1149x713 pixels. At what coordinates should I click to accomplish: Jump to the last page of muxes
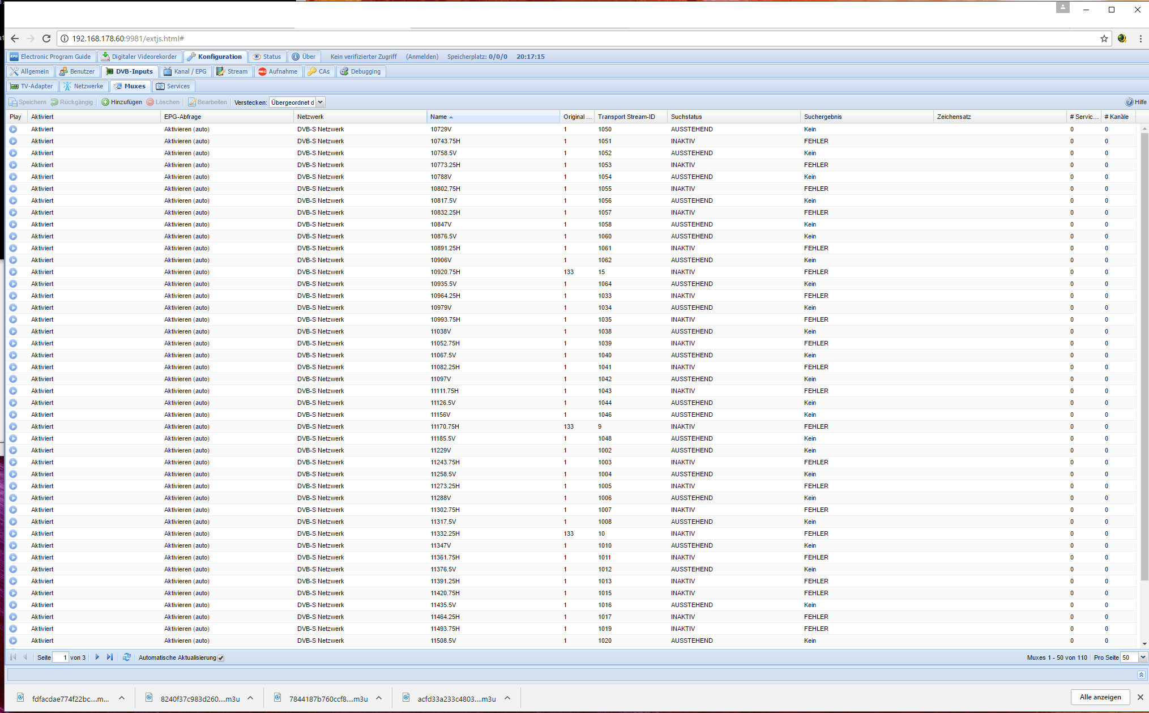(110, 657)
